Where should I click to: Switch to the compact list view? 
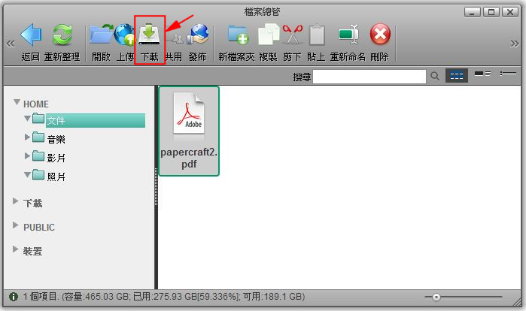pos(508,76)
